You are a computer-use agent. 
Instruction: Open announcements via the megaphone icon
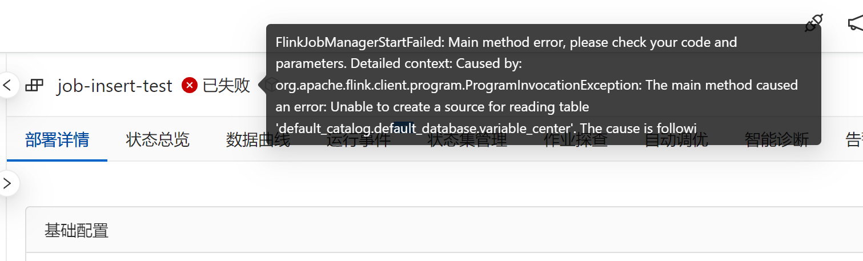coord(855,23)
